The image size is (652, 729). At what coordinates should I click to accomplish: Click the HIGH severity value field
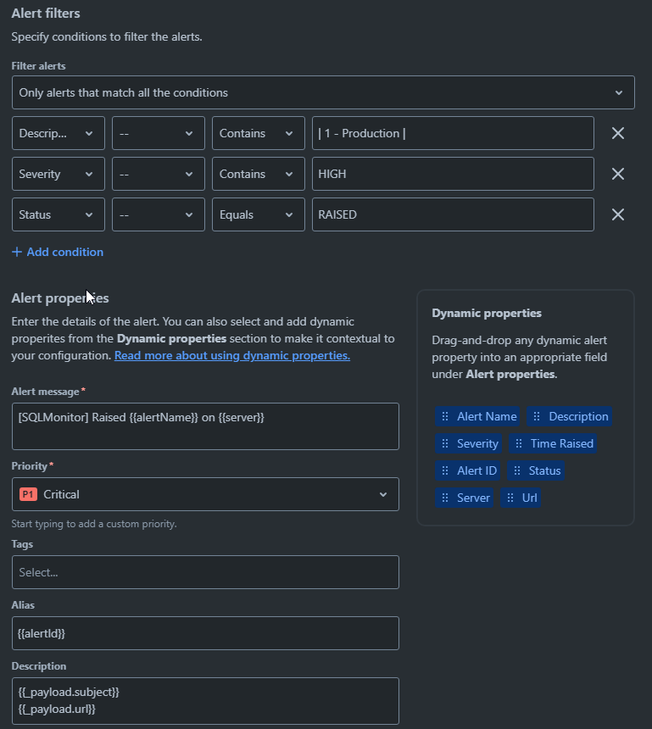(453, 174)
